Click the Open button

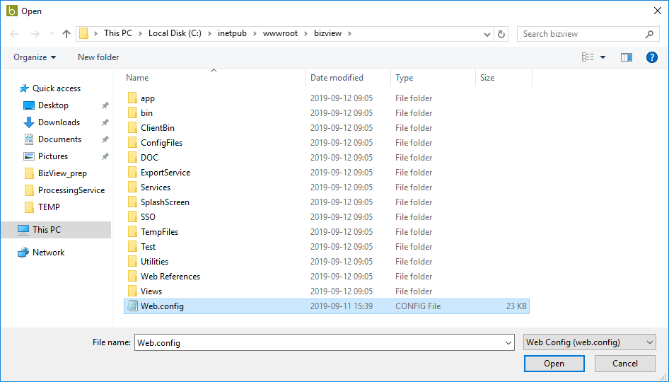click(554, 364)
